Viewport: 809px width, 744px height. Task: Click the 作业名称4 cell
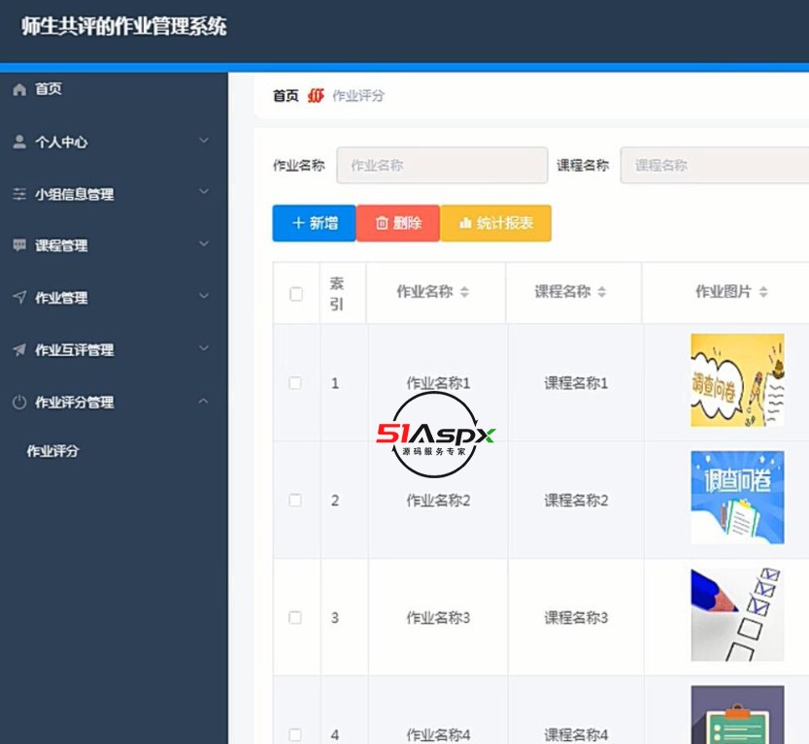[438, 734]
